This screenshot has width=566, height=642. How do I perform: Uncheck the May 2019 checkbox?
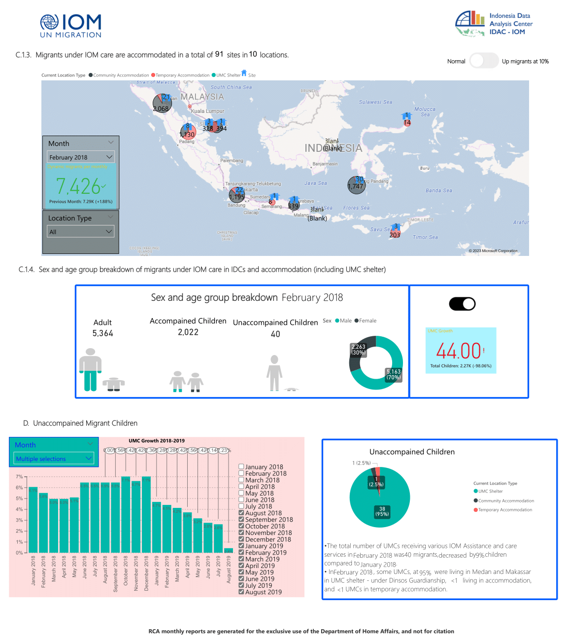tap(241, 572)
